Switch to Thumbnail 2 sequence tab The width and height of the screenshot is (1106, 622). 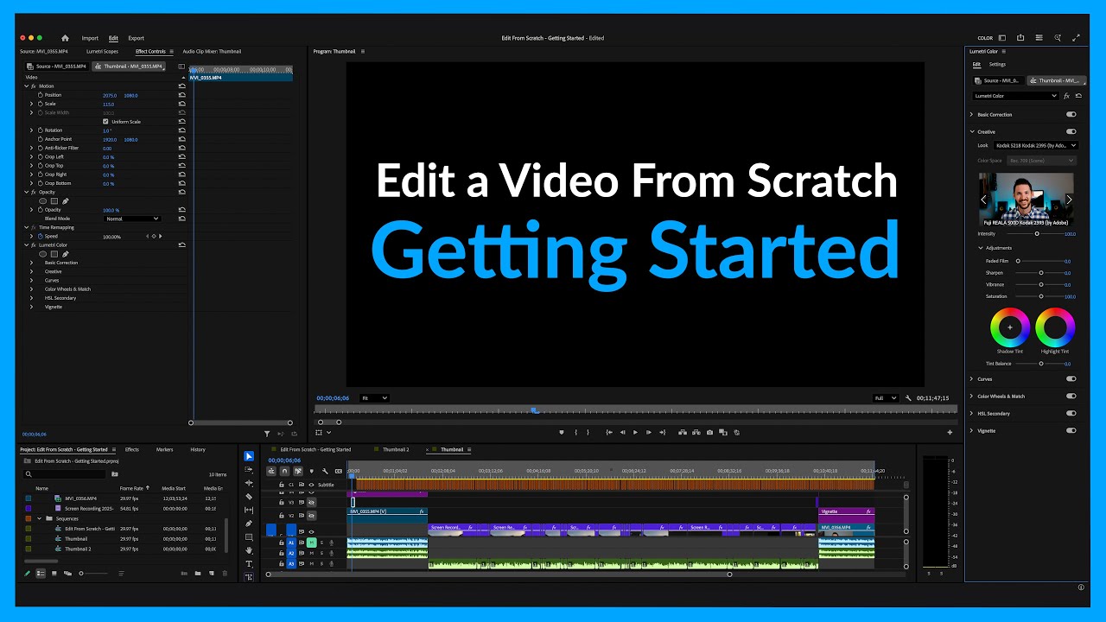[x=396, y=449]
